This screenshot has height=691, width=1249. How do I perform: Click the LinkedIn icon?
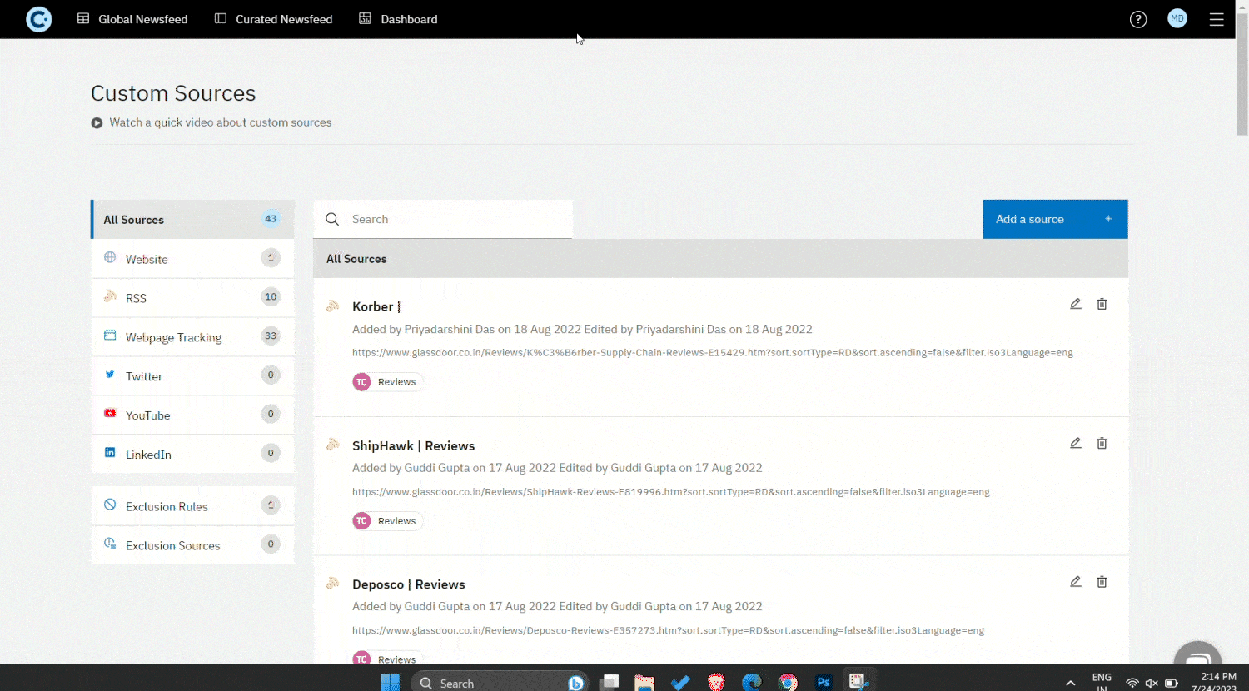[110, 452]
